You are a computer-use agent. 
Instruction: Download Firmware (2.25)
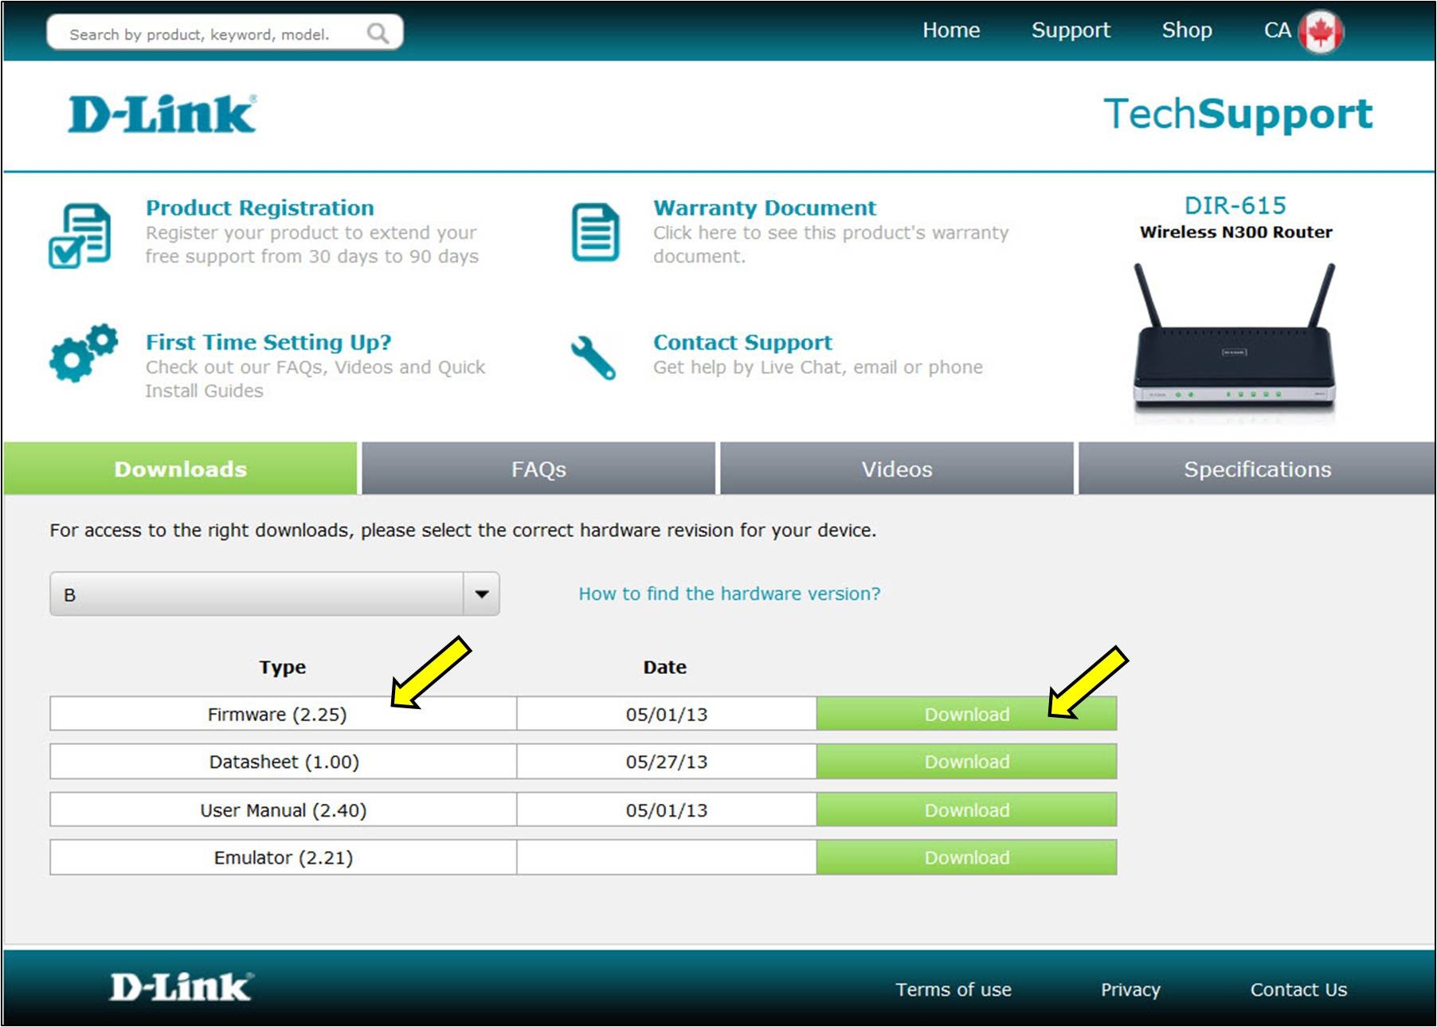[x=966, y=714]
